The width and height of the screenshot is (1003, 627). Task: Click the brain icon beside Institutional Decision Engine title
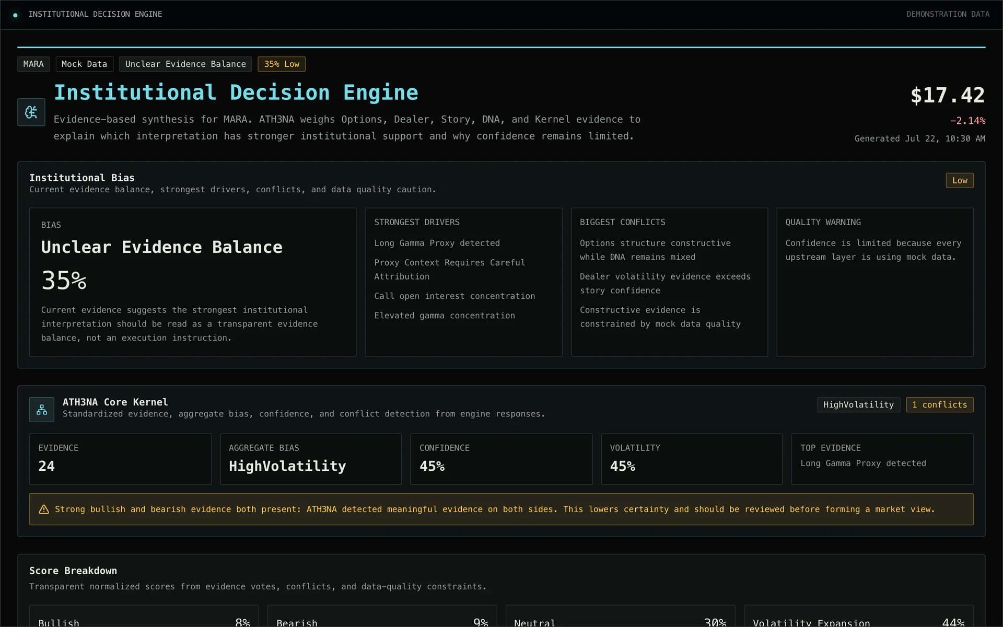(x=31, y=112)
